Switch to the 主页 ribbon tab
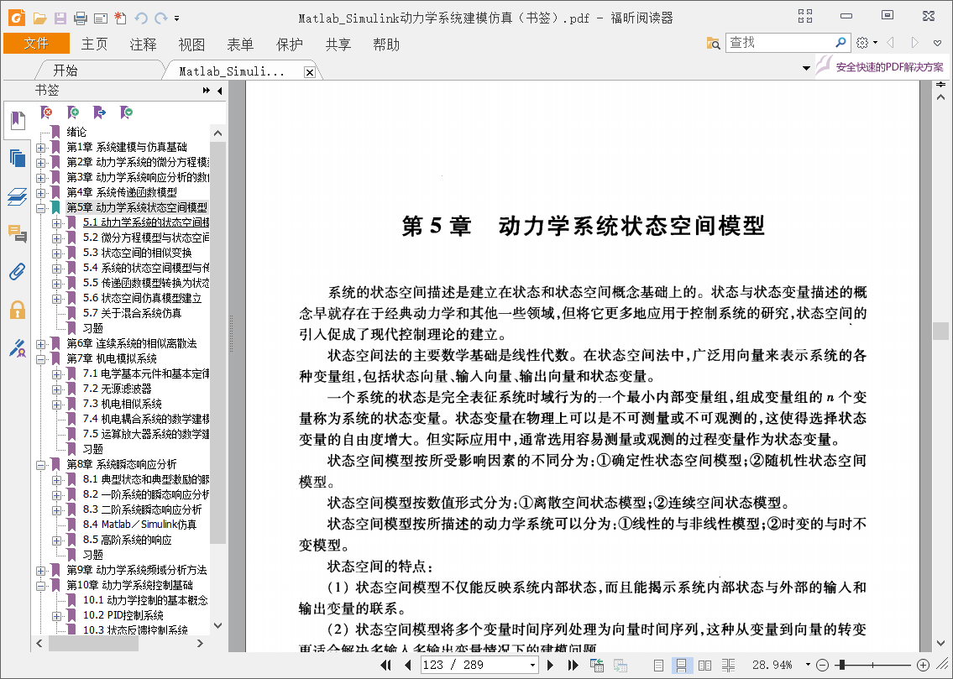The image size is (953, 679). pos(95,44)
